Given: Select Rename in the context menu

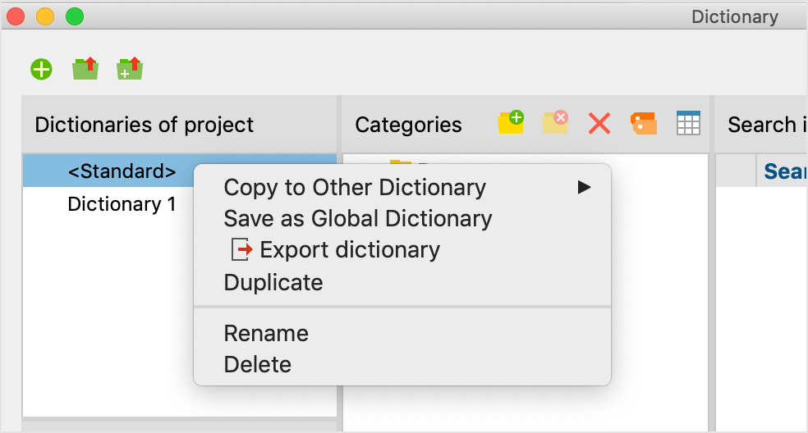Looking at the screenshot, I should tap(266, 334).
